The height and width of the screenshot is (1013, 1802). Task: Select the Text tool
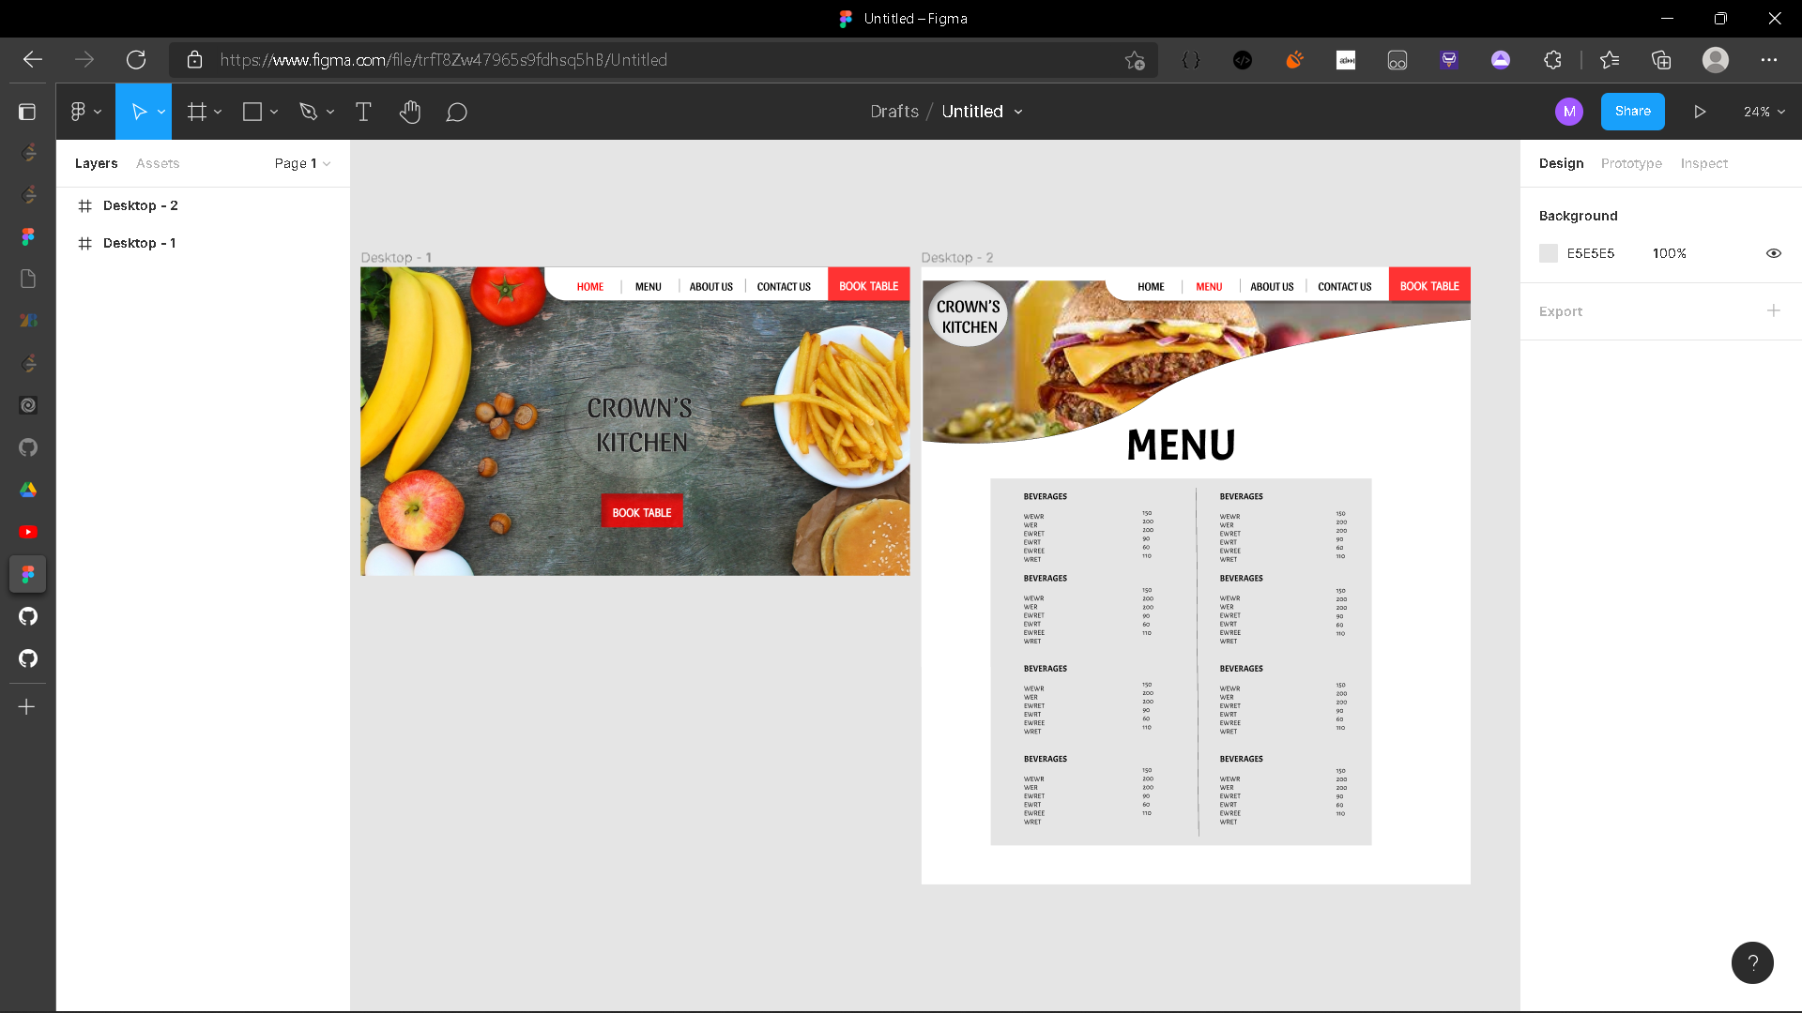(x=363, y=112)
